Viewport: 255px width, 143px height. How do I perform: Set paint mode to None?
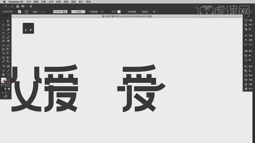coord(9,89)
